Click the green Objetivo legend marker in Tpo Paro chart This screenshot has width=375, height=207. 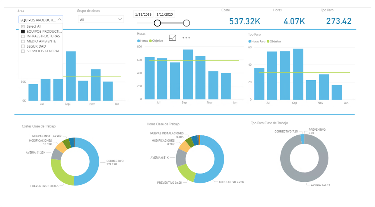click(x=269, y=42)
